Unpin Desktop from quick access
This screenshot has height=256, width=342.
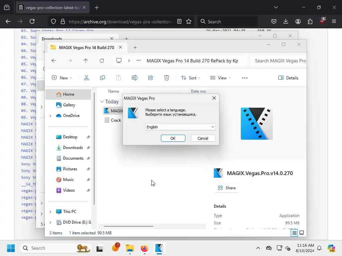[88, 137]
